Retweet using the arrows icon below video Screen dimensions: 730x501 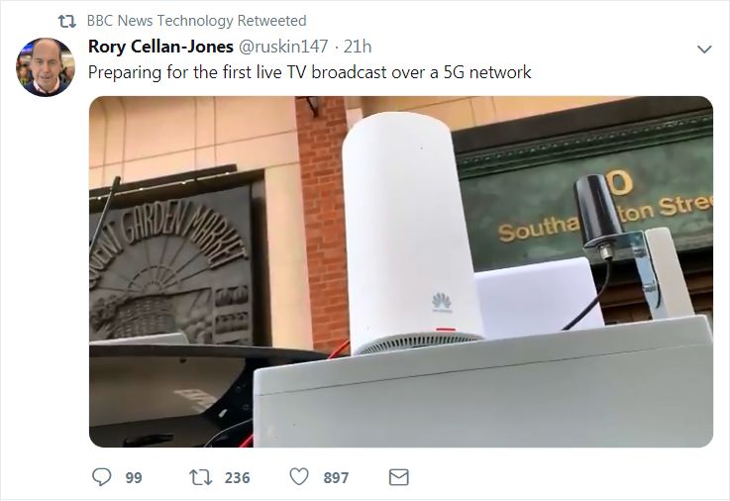201,477
